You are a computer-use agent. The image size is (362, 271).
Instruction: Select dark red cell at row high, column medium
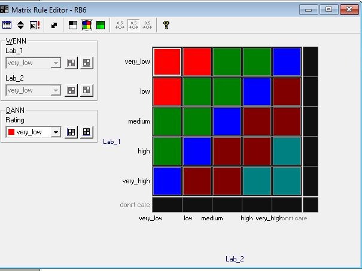pos(227,151)
